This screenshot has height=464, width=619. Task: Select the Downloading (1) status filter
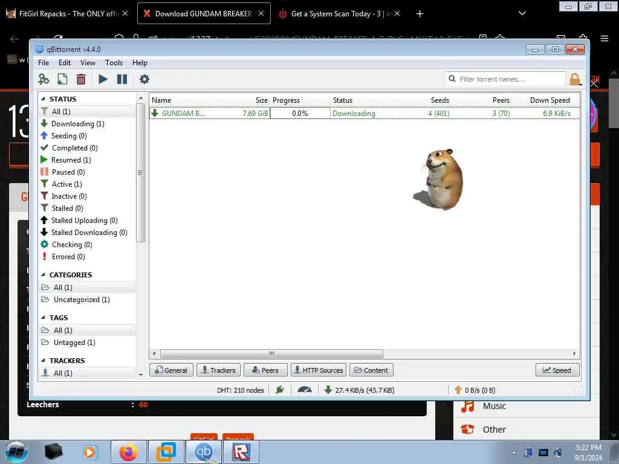87,124
